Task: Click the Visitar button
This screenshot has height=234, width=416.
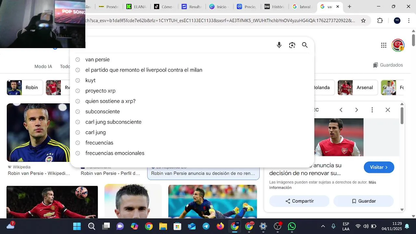Action: click(x=379, y=167)
